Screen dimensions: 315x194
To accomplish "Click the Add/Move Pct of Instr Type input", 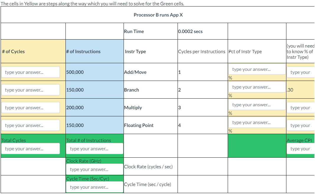I will click(257, 69).
